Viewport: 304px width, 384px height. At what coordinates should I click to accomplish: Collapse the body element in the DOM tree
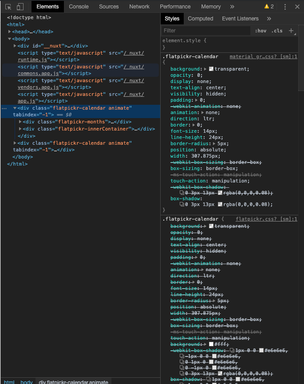click(x=10, y=39)
